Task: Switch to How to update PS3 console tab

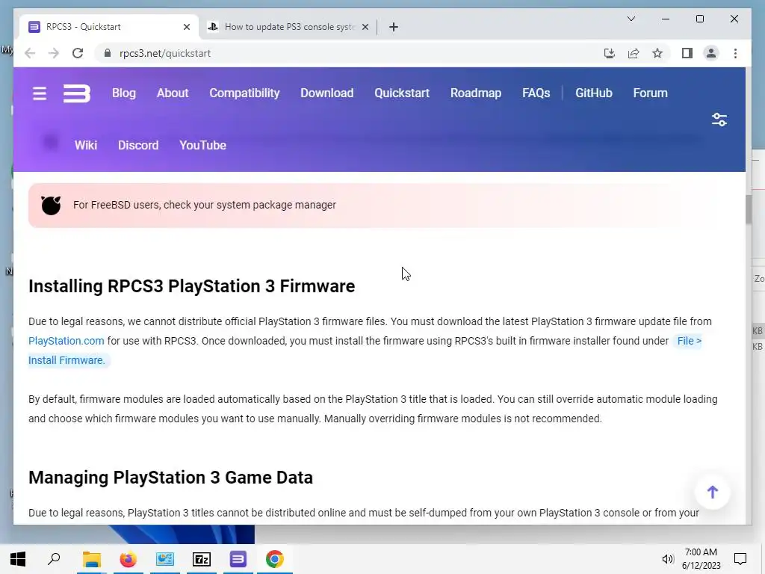Action: tap(288, 27)
